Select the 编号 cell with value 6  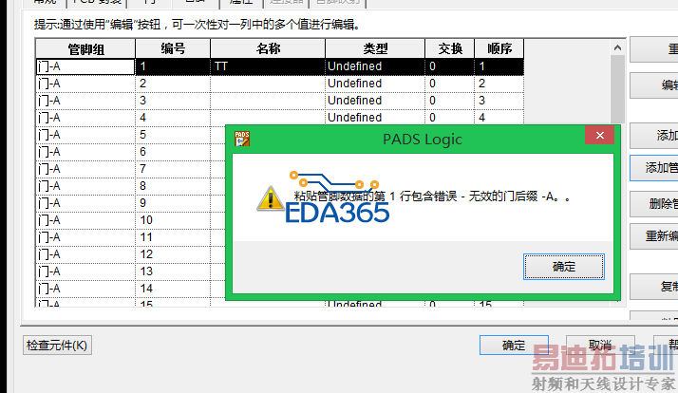tap(173, 152)
